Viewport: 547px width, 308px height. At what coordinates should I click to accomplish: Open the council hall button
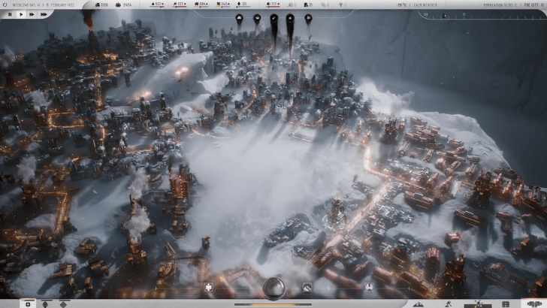pos(534,303)
